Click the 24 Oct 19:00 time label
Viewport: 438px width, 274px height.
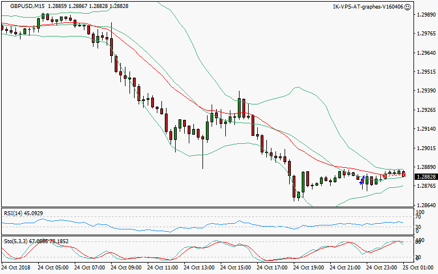(309, 267)
